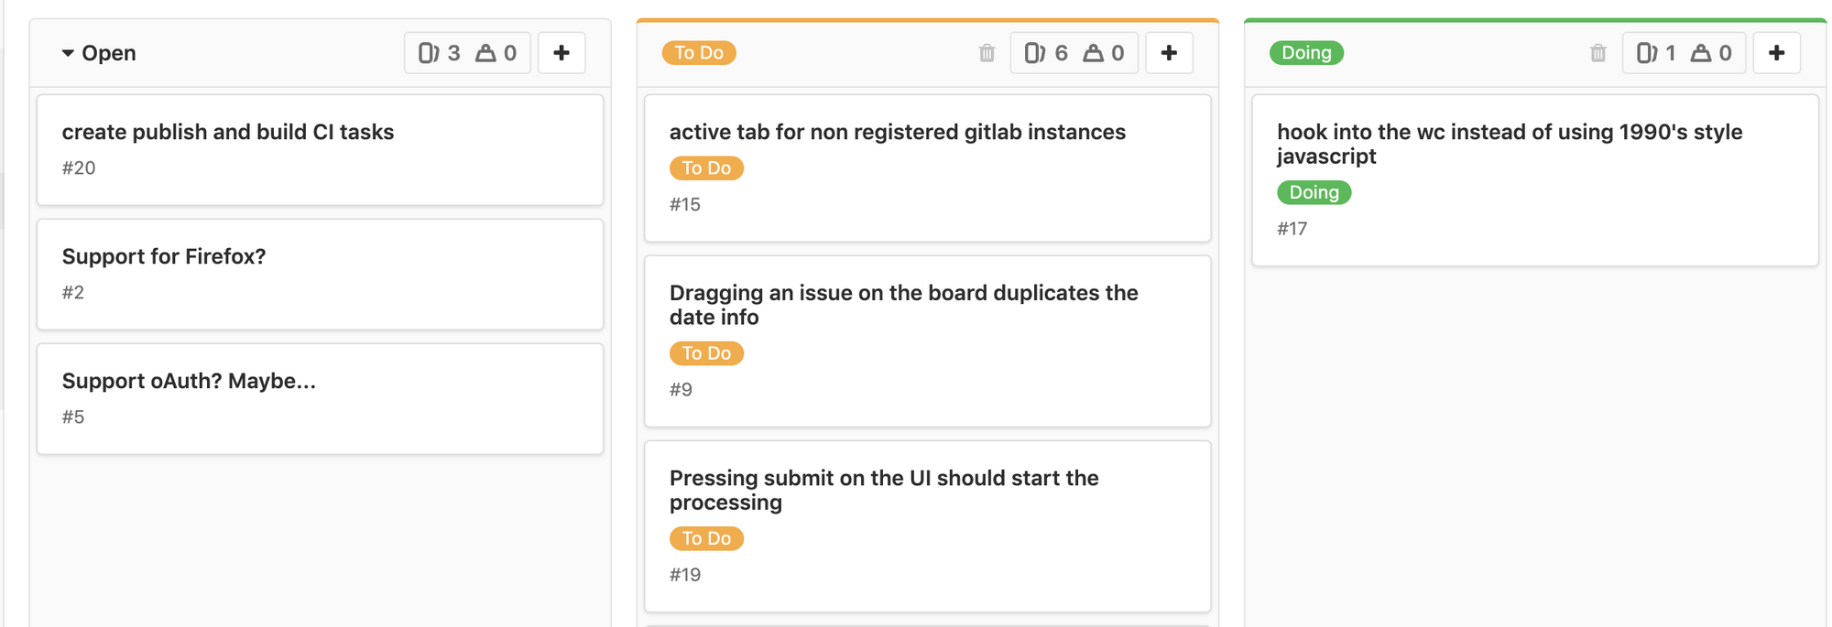Click orange To Do label on issue #15
Image resolution: width=1832 pixels, height=627 pixels.
point(706,168)
